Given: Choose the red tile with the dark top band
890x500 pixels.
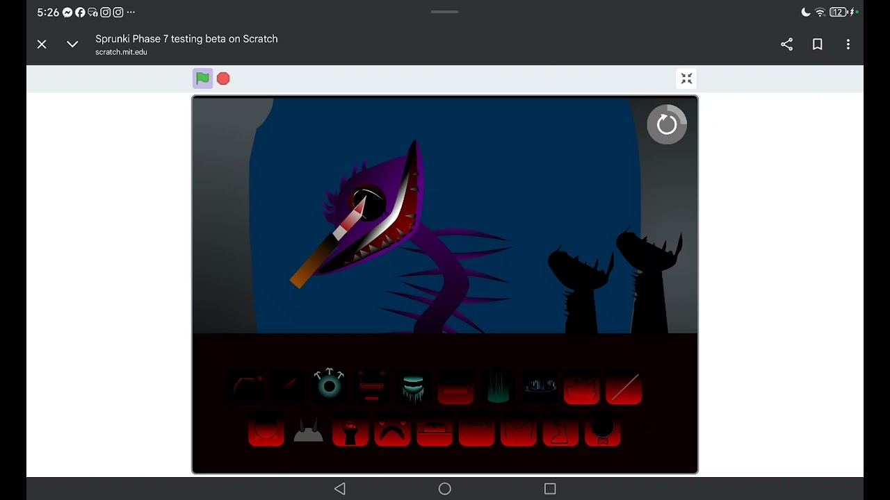Looking at the screenshot, I should tap(455, 387).
